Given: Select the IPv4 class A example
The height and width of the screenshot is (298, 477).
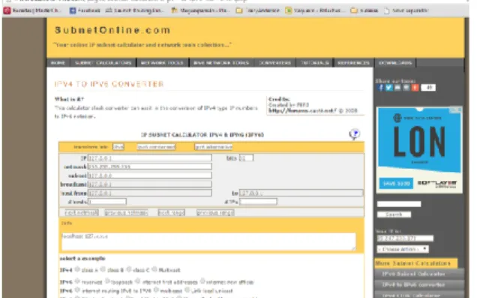Looking at the screenshot, I should [x=77, y=269].
